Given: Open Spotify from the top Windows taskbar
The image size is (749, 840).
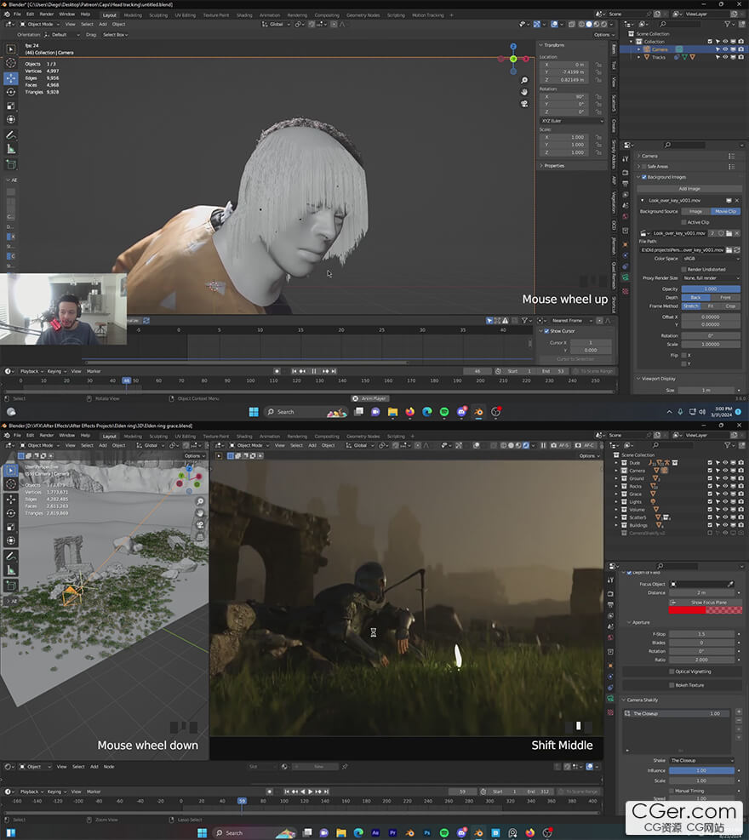Looking at the screenshot, I should coord(444,411).
